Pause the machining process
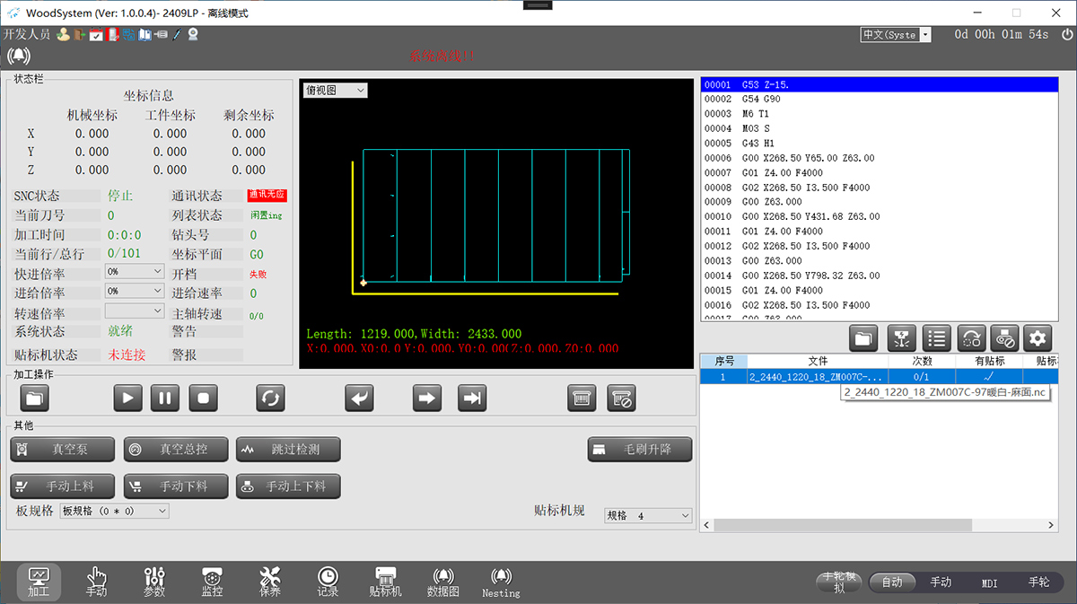This screenshot has width=1077, height=604. tap(164, 398)
